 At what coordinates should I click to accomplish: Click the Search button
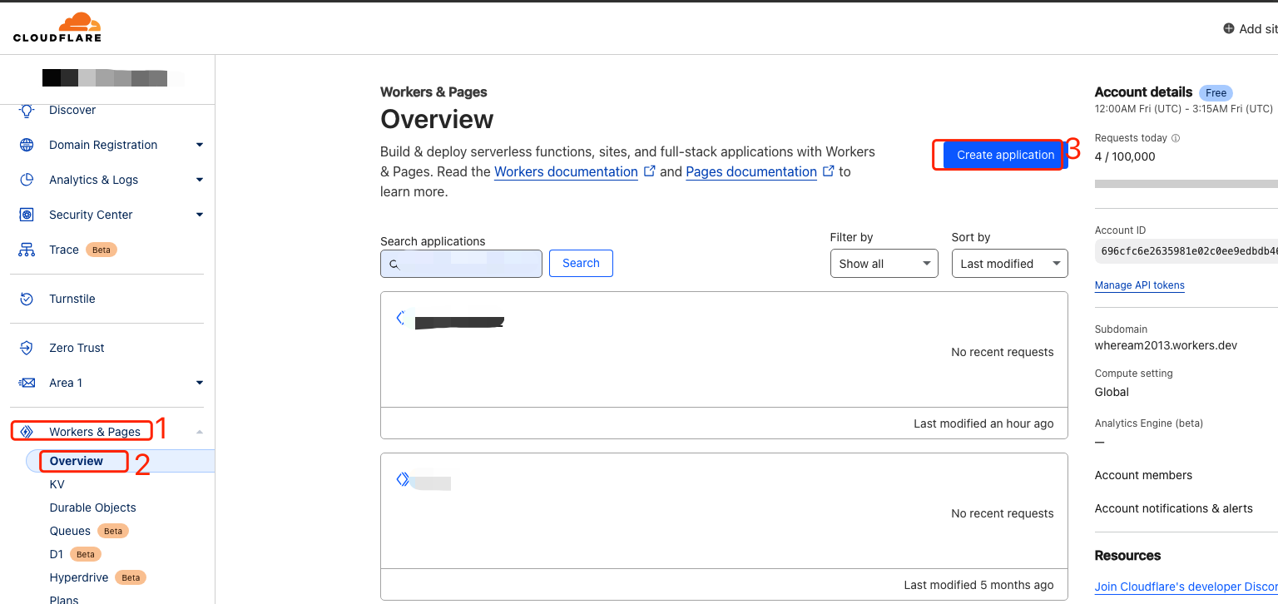click(x=581, y=263)
